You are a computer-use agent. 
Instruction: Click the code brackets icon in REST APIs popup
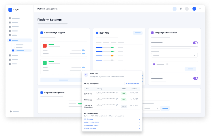[86, 75]
